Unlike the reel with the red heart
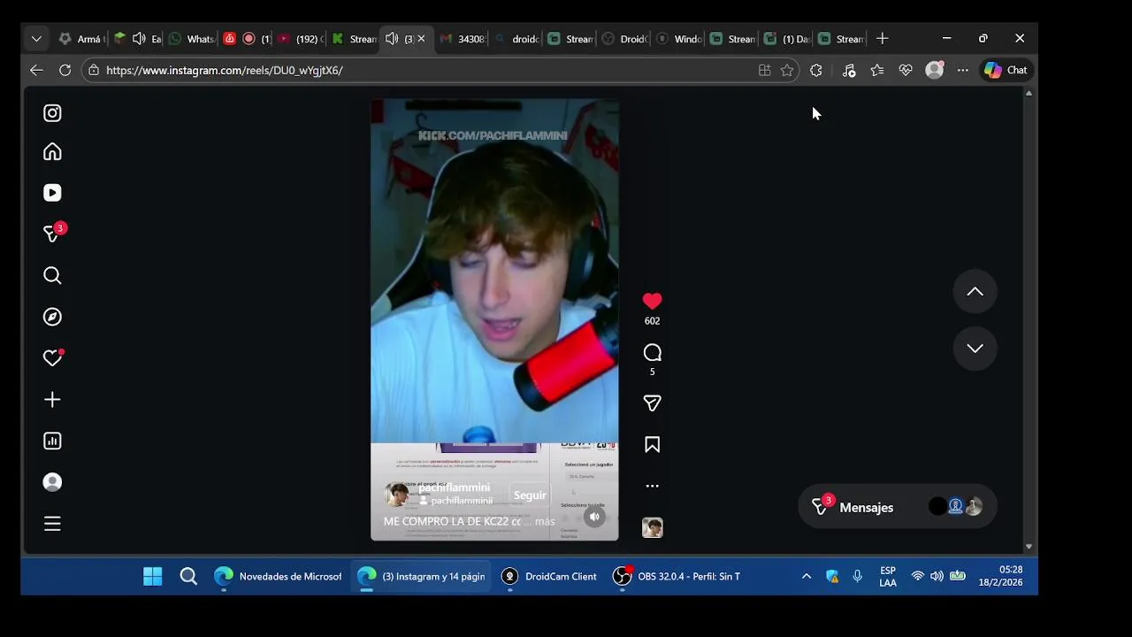Screen dimensions: 1132x637 (652, 301)
